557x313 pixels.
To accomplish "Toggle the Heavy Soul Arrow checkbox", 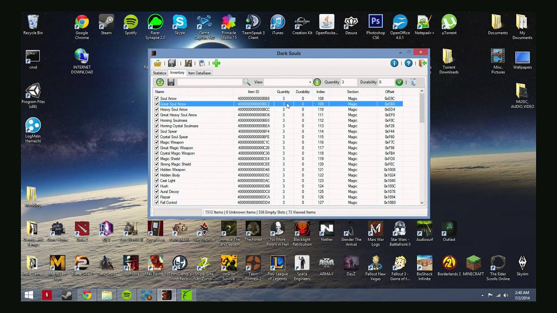I will (x=157, y=110).
